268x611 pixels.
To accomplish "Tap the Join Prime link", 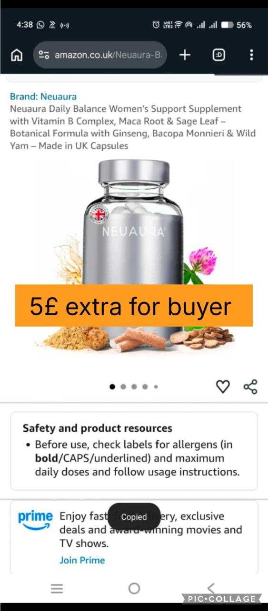I will 82,560.
